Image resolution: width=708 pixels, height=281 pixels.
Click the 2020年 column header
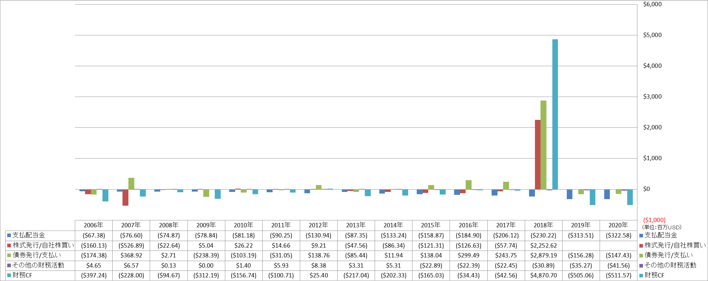[x=618, y=225]
